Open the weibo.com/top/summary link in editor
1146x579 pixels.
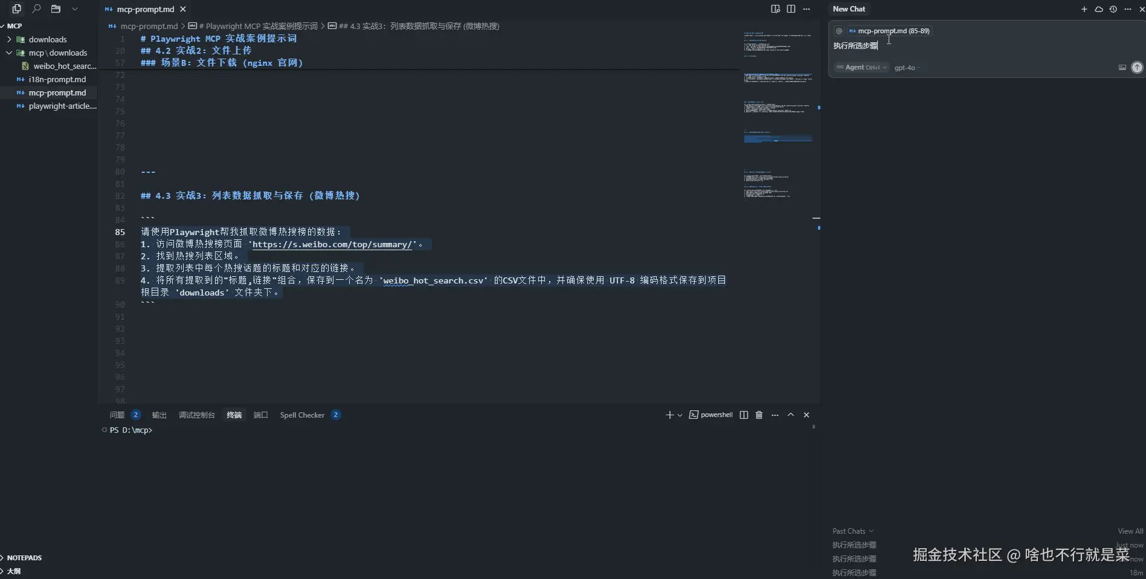[332, 244]
